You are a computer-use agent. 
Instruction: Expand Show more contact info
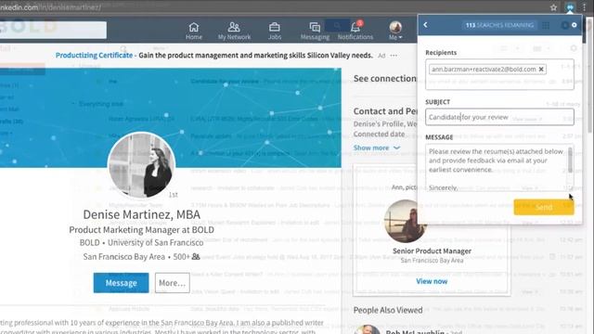tap(377, 148)
